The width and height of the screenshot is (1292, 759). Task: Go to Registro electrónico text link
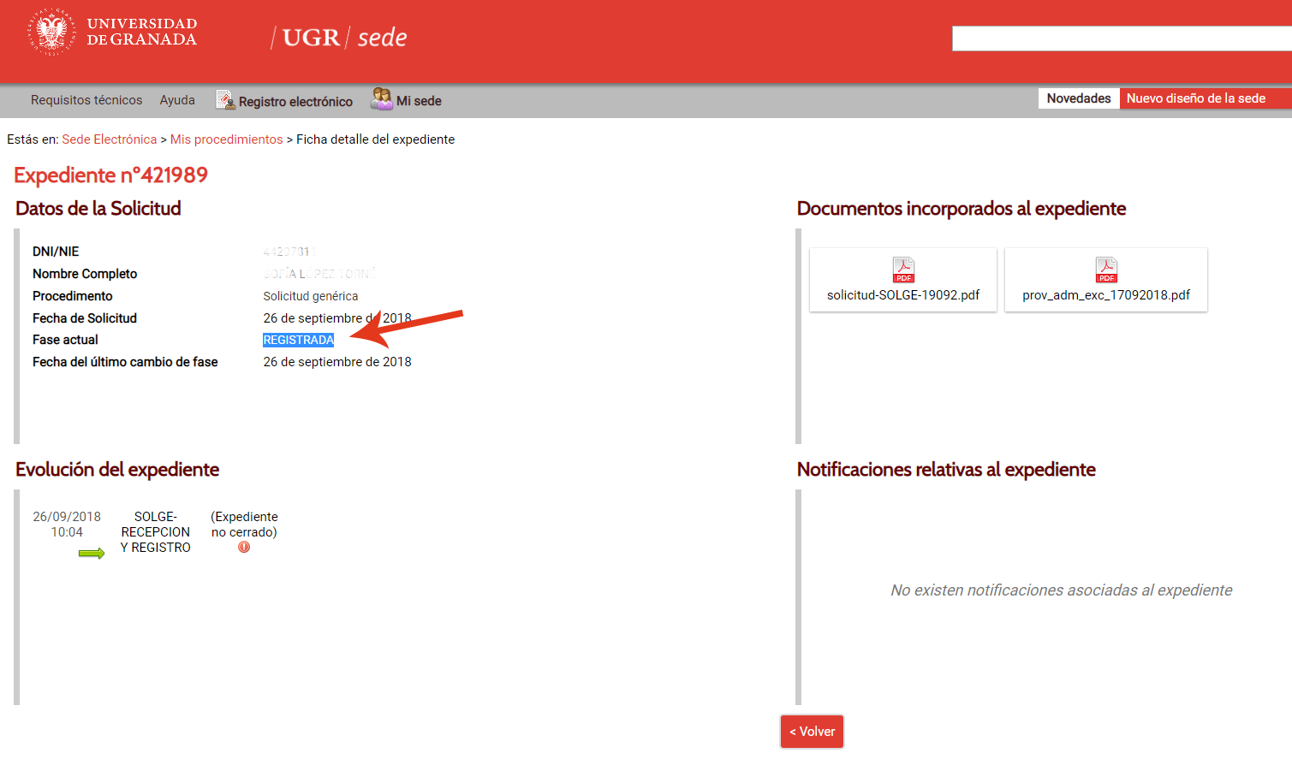point(295,101)
